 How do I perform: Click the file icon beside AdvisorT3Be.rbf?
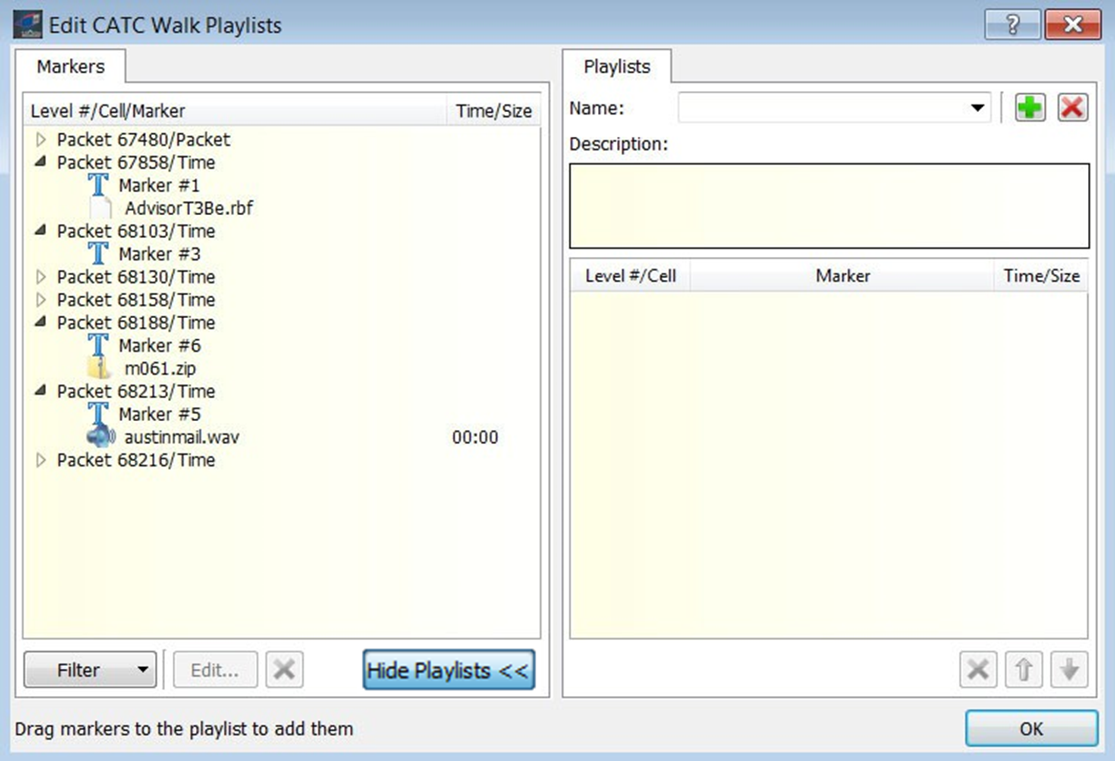tap(100, 208)
